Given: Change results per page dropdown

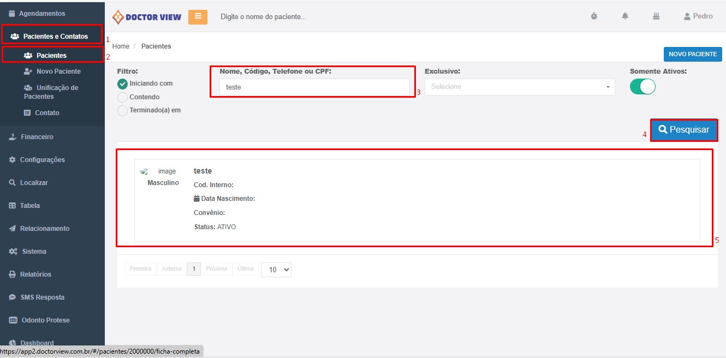Looking at the screenshot, I should [276, 270].
